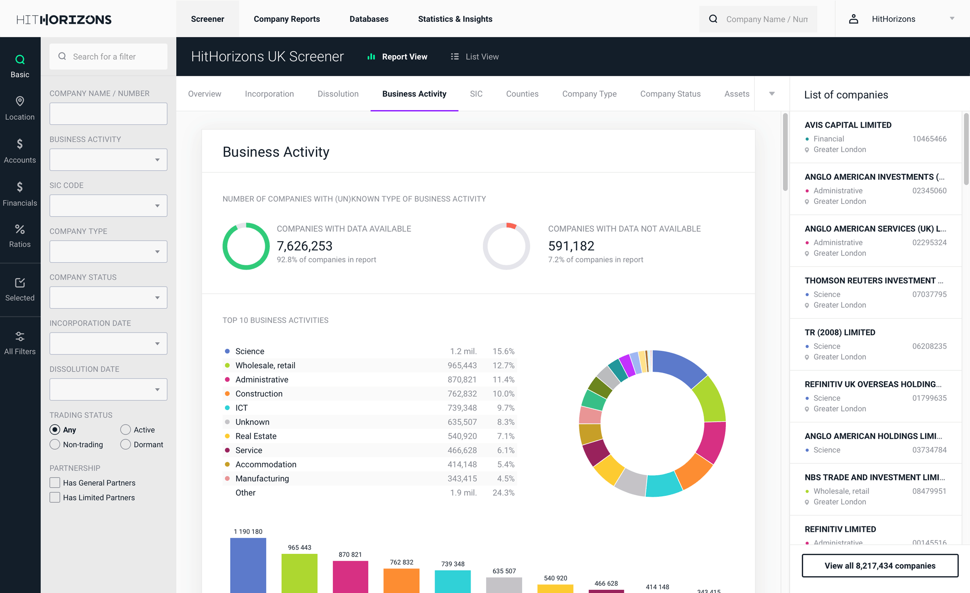Open the Company Status filter dropdown
This screenshot has width=970, height=593.
tap(108, 297)
